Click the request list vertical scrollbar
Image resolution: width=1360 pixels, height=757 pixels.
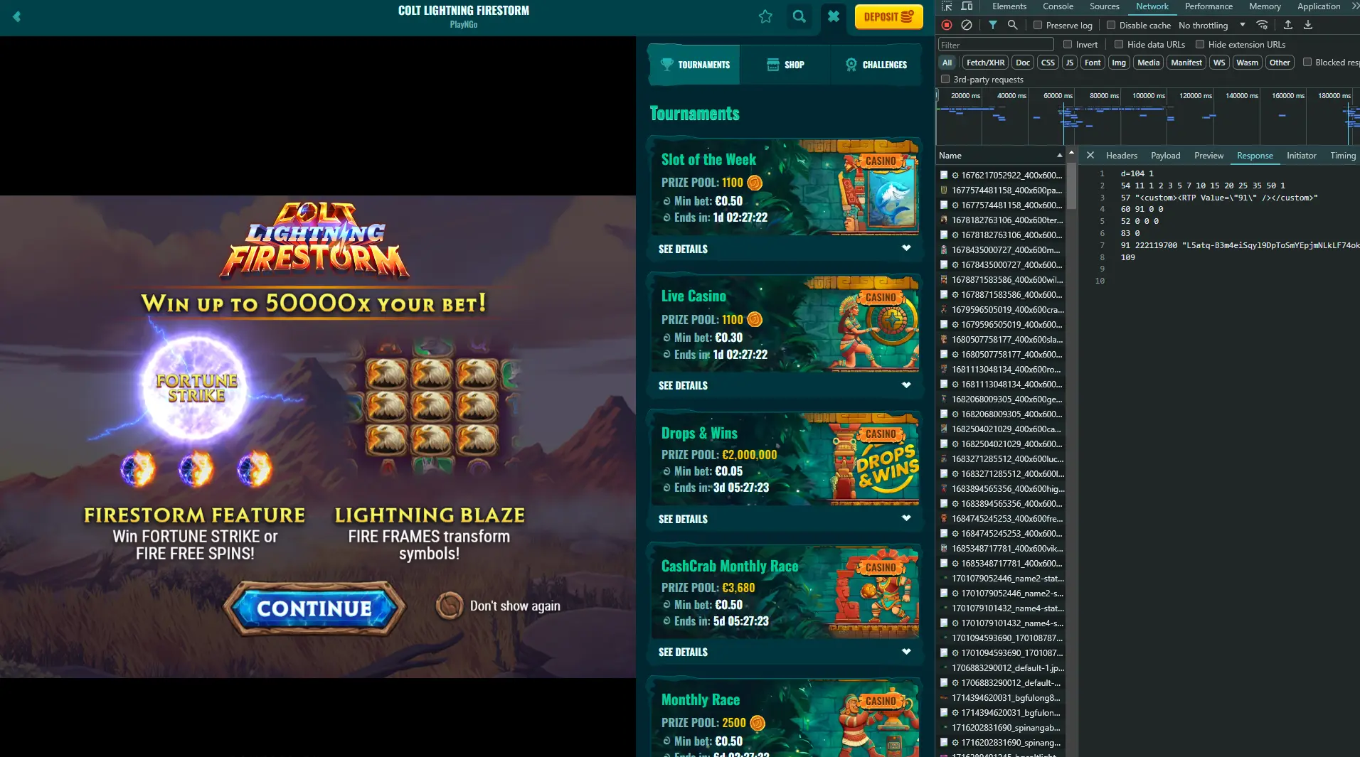click(1071, 185)
